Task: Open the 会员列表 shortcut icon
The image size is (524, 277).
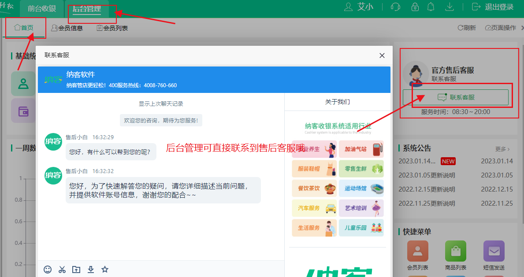Action: pos(417,251)
